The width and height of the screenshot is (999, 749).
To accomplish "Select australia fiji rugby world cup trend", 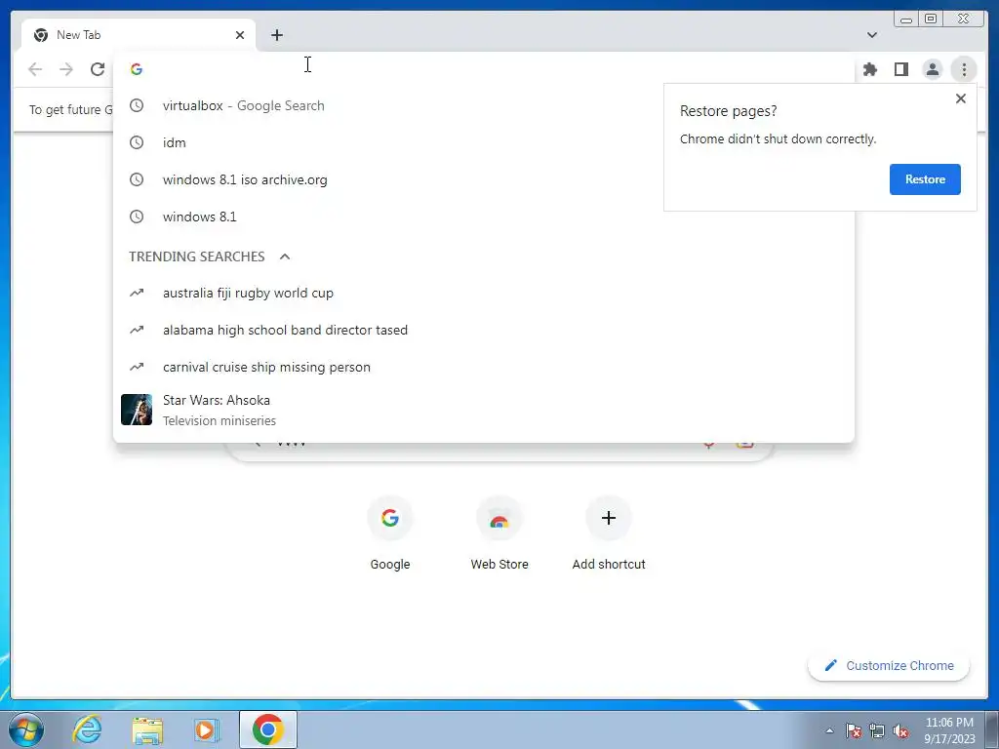I will click(x=484, y=293).
